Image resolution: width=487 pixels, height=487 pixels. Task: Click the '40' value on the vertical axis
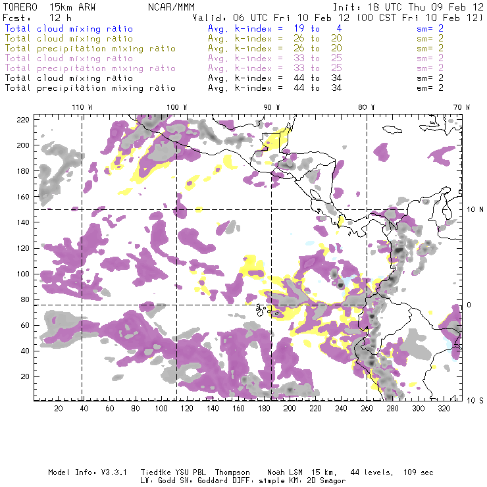(x=26, y=351)
